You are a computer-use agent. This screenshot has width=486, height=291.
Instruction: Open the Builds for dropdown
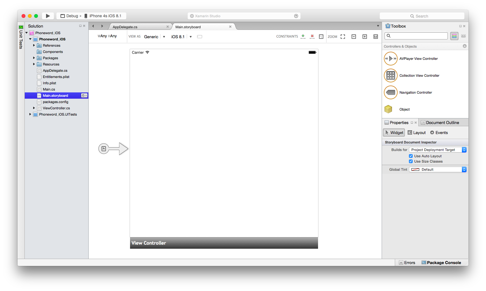(437, 150)
